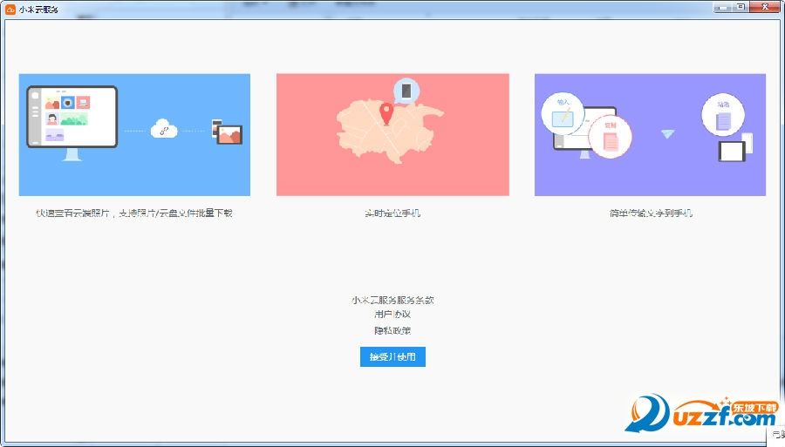Click the white cloud link icon
Screen dimensions: 785x447
click(x=164, y=129)
